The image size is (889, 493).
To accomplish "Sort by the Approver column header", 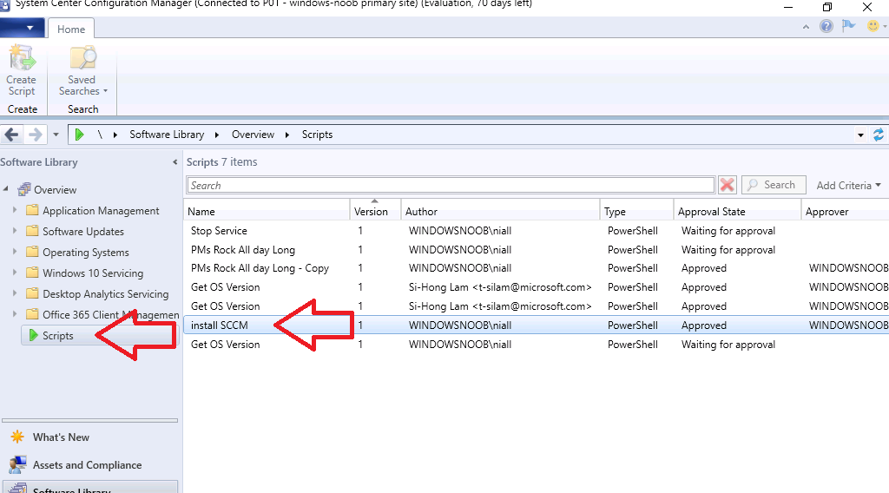I will pyautogui.click(x=845, y=212).
